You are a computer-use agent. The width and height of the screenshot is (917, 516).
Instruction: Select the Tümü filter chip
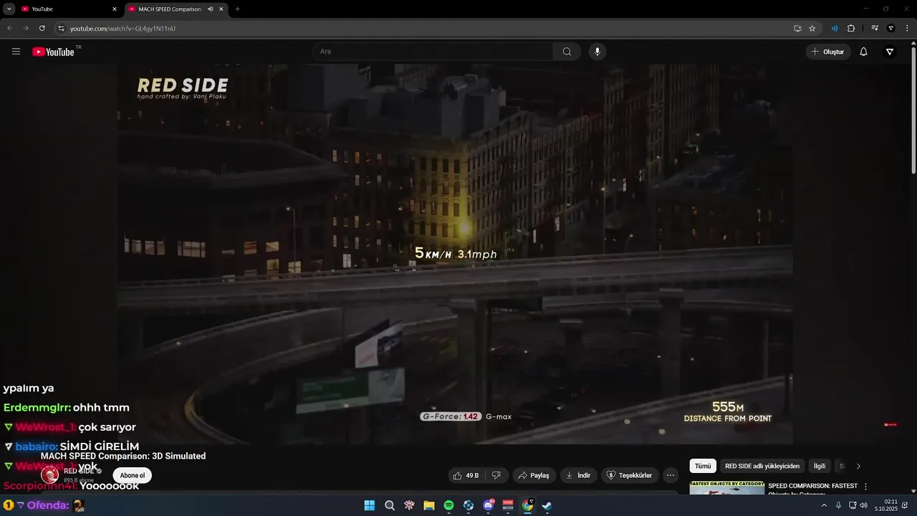[x=703, y=466]
